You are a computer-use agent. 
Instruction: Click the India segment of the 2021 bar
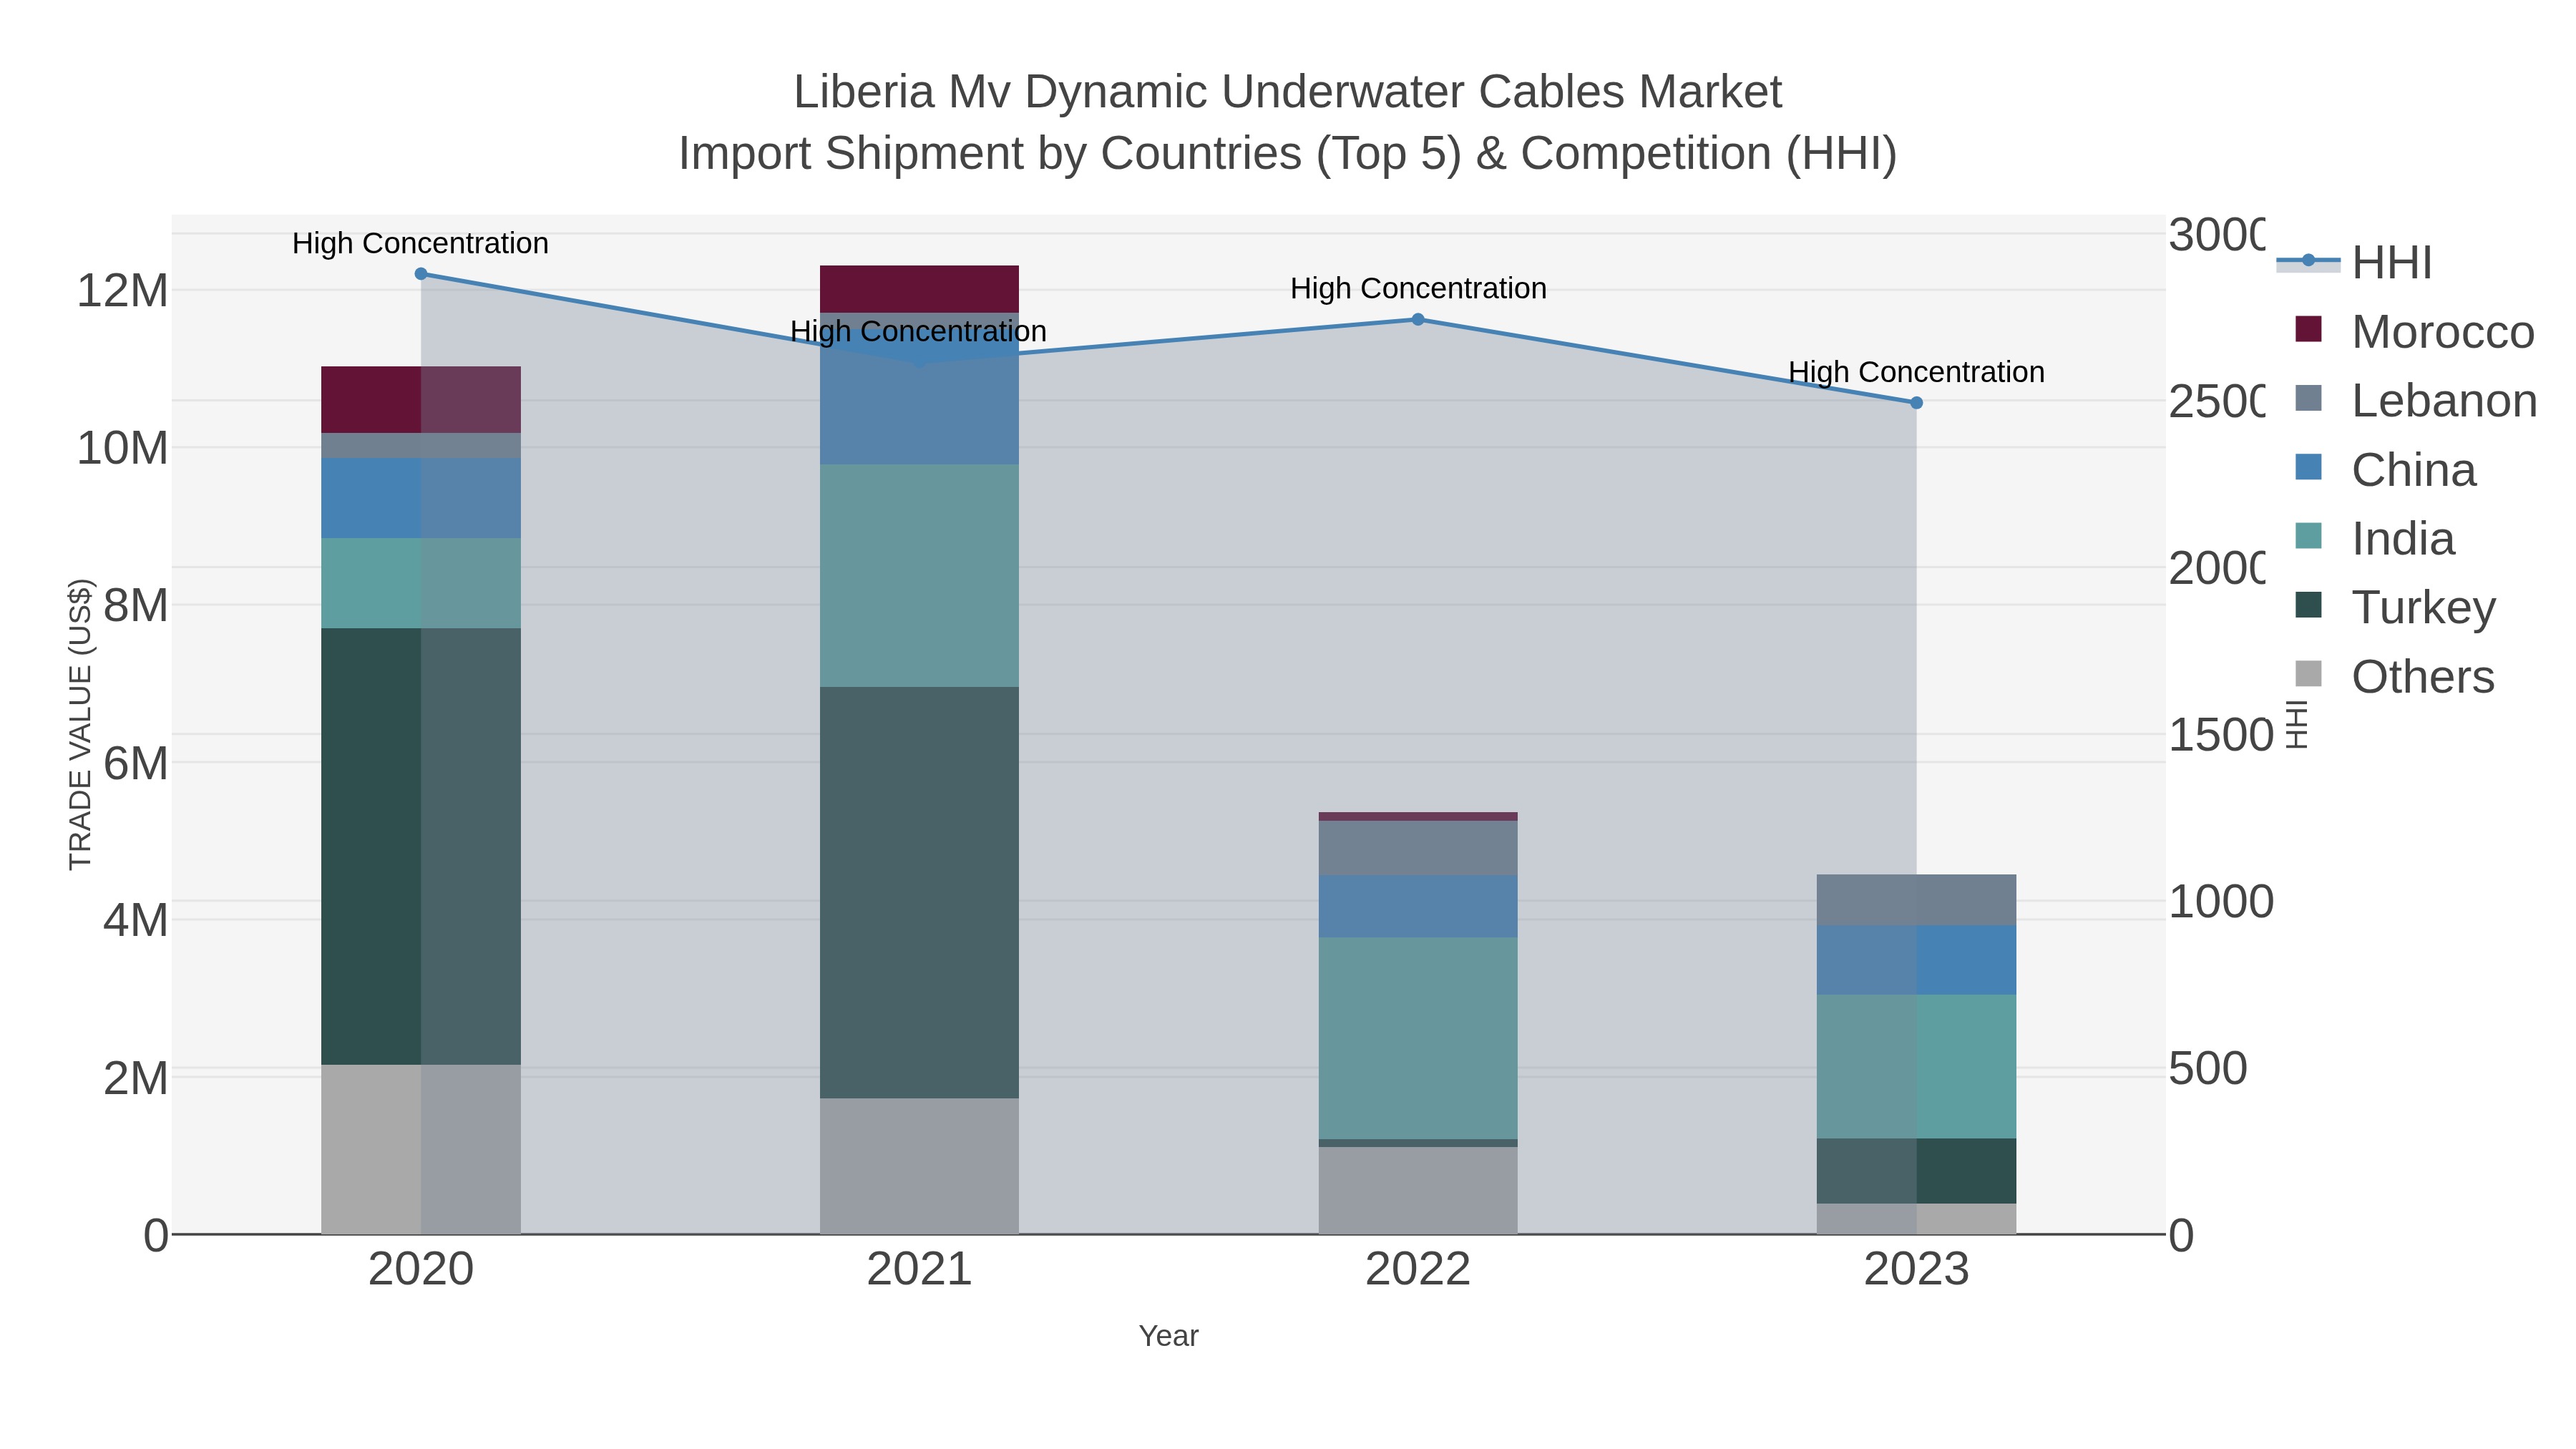pos(920,576)
